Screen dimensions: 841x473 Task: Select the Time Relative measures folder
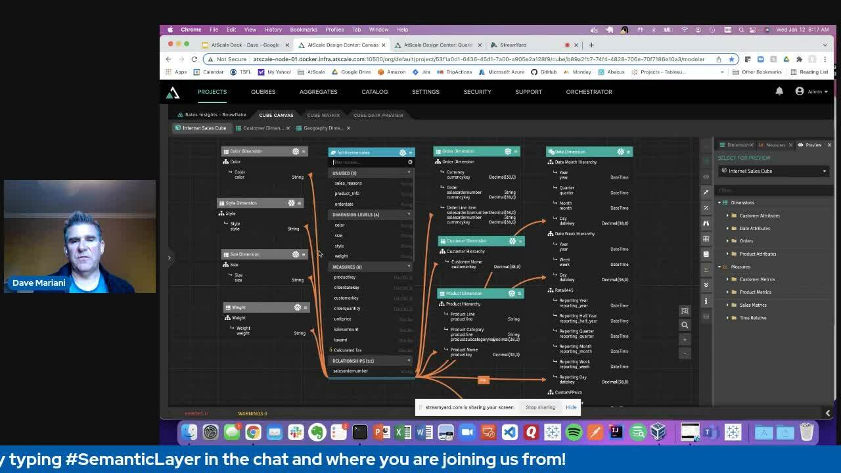[x=753, y=318]
